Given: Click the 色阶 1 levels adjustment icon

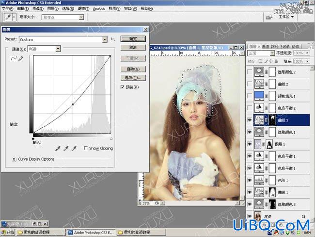Looking at the screenshot, I should tap(259, 180).
